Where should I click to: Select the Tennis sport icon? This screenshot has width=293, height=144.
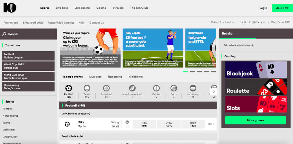coord(87,88)
